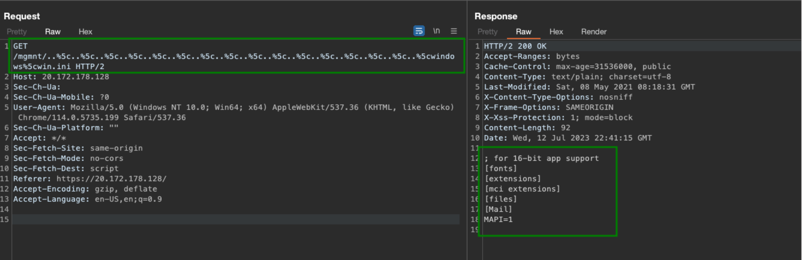Click the ws%5cwin.ini HTTP/2 line
Screen dimensions: 802x260
[59, 67]
